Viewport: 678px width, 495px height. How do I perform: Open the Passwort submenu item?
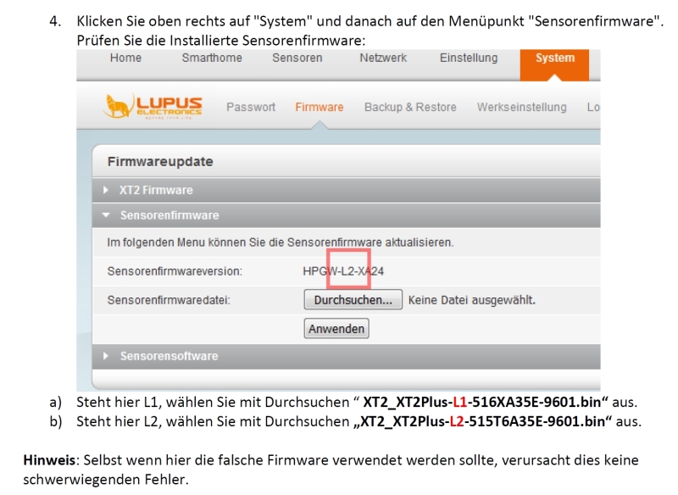click(251, 108)
